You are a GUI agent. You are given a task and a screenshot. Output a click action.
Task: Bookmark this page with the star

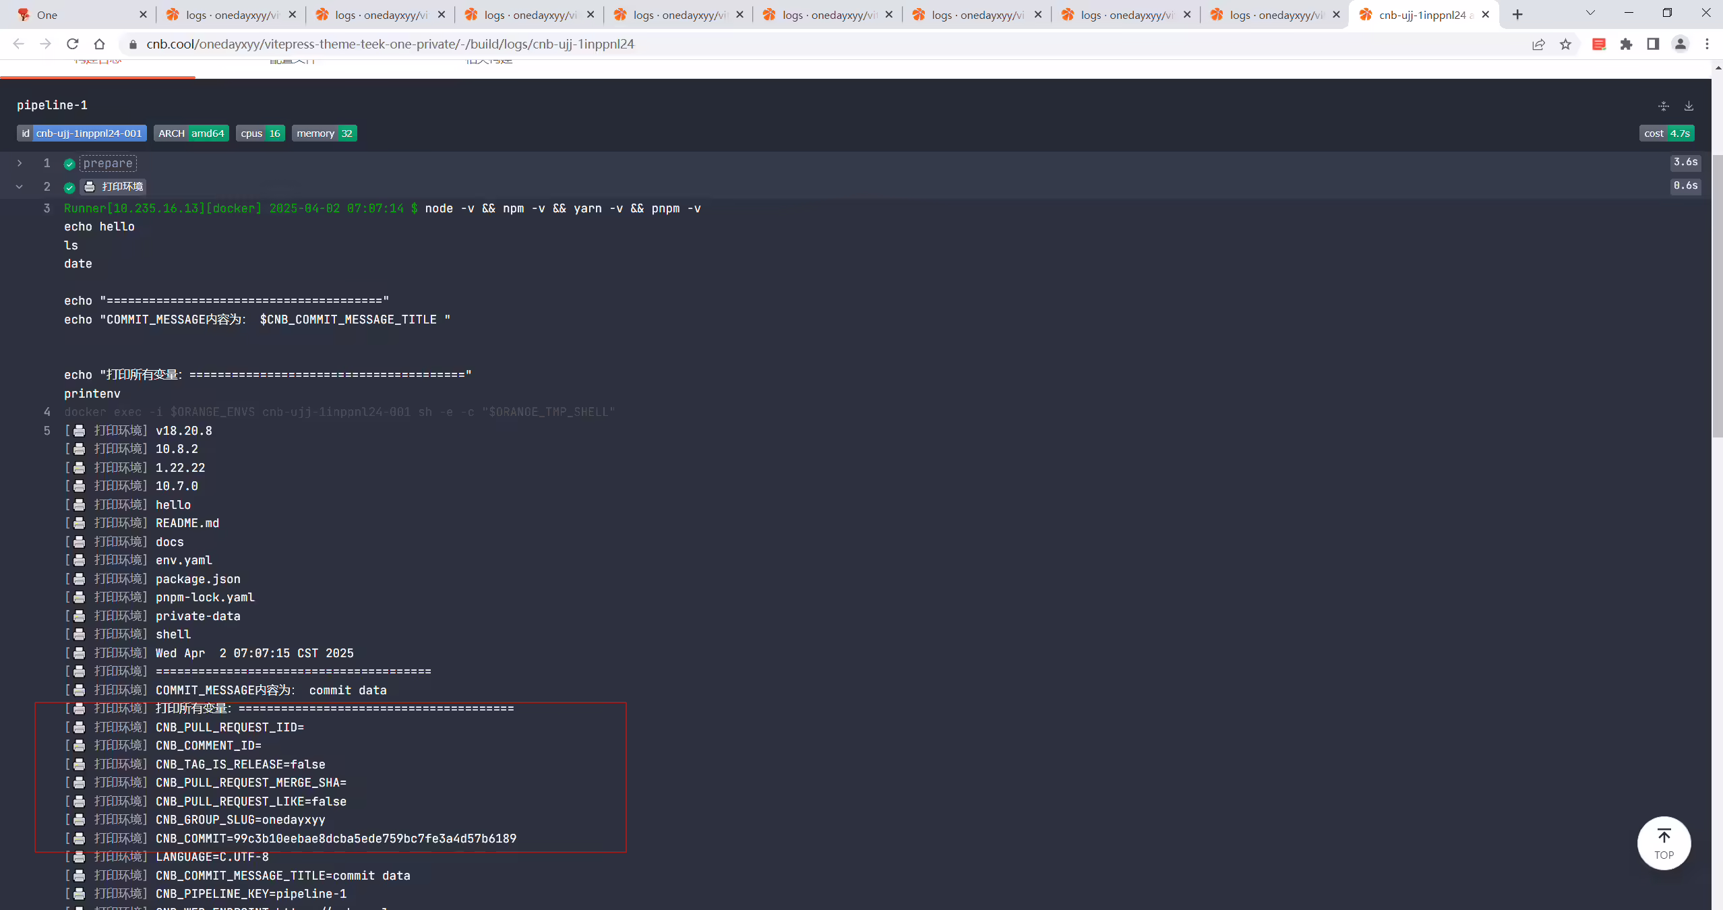click(x=1565, y=44)
